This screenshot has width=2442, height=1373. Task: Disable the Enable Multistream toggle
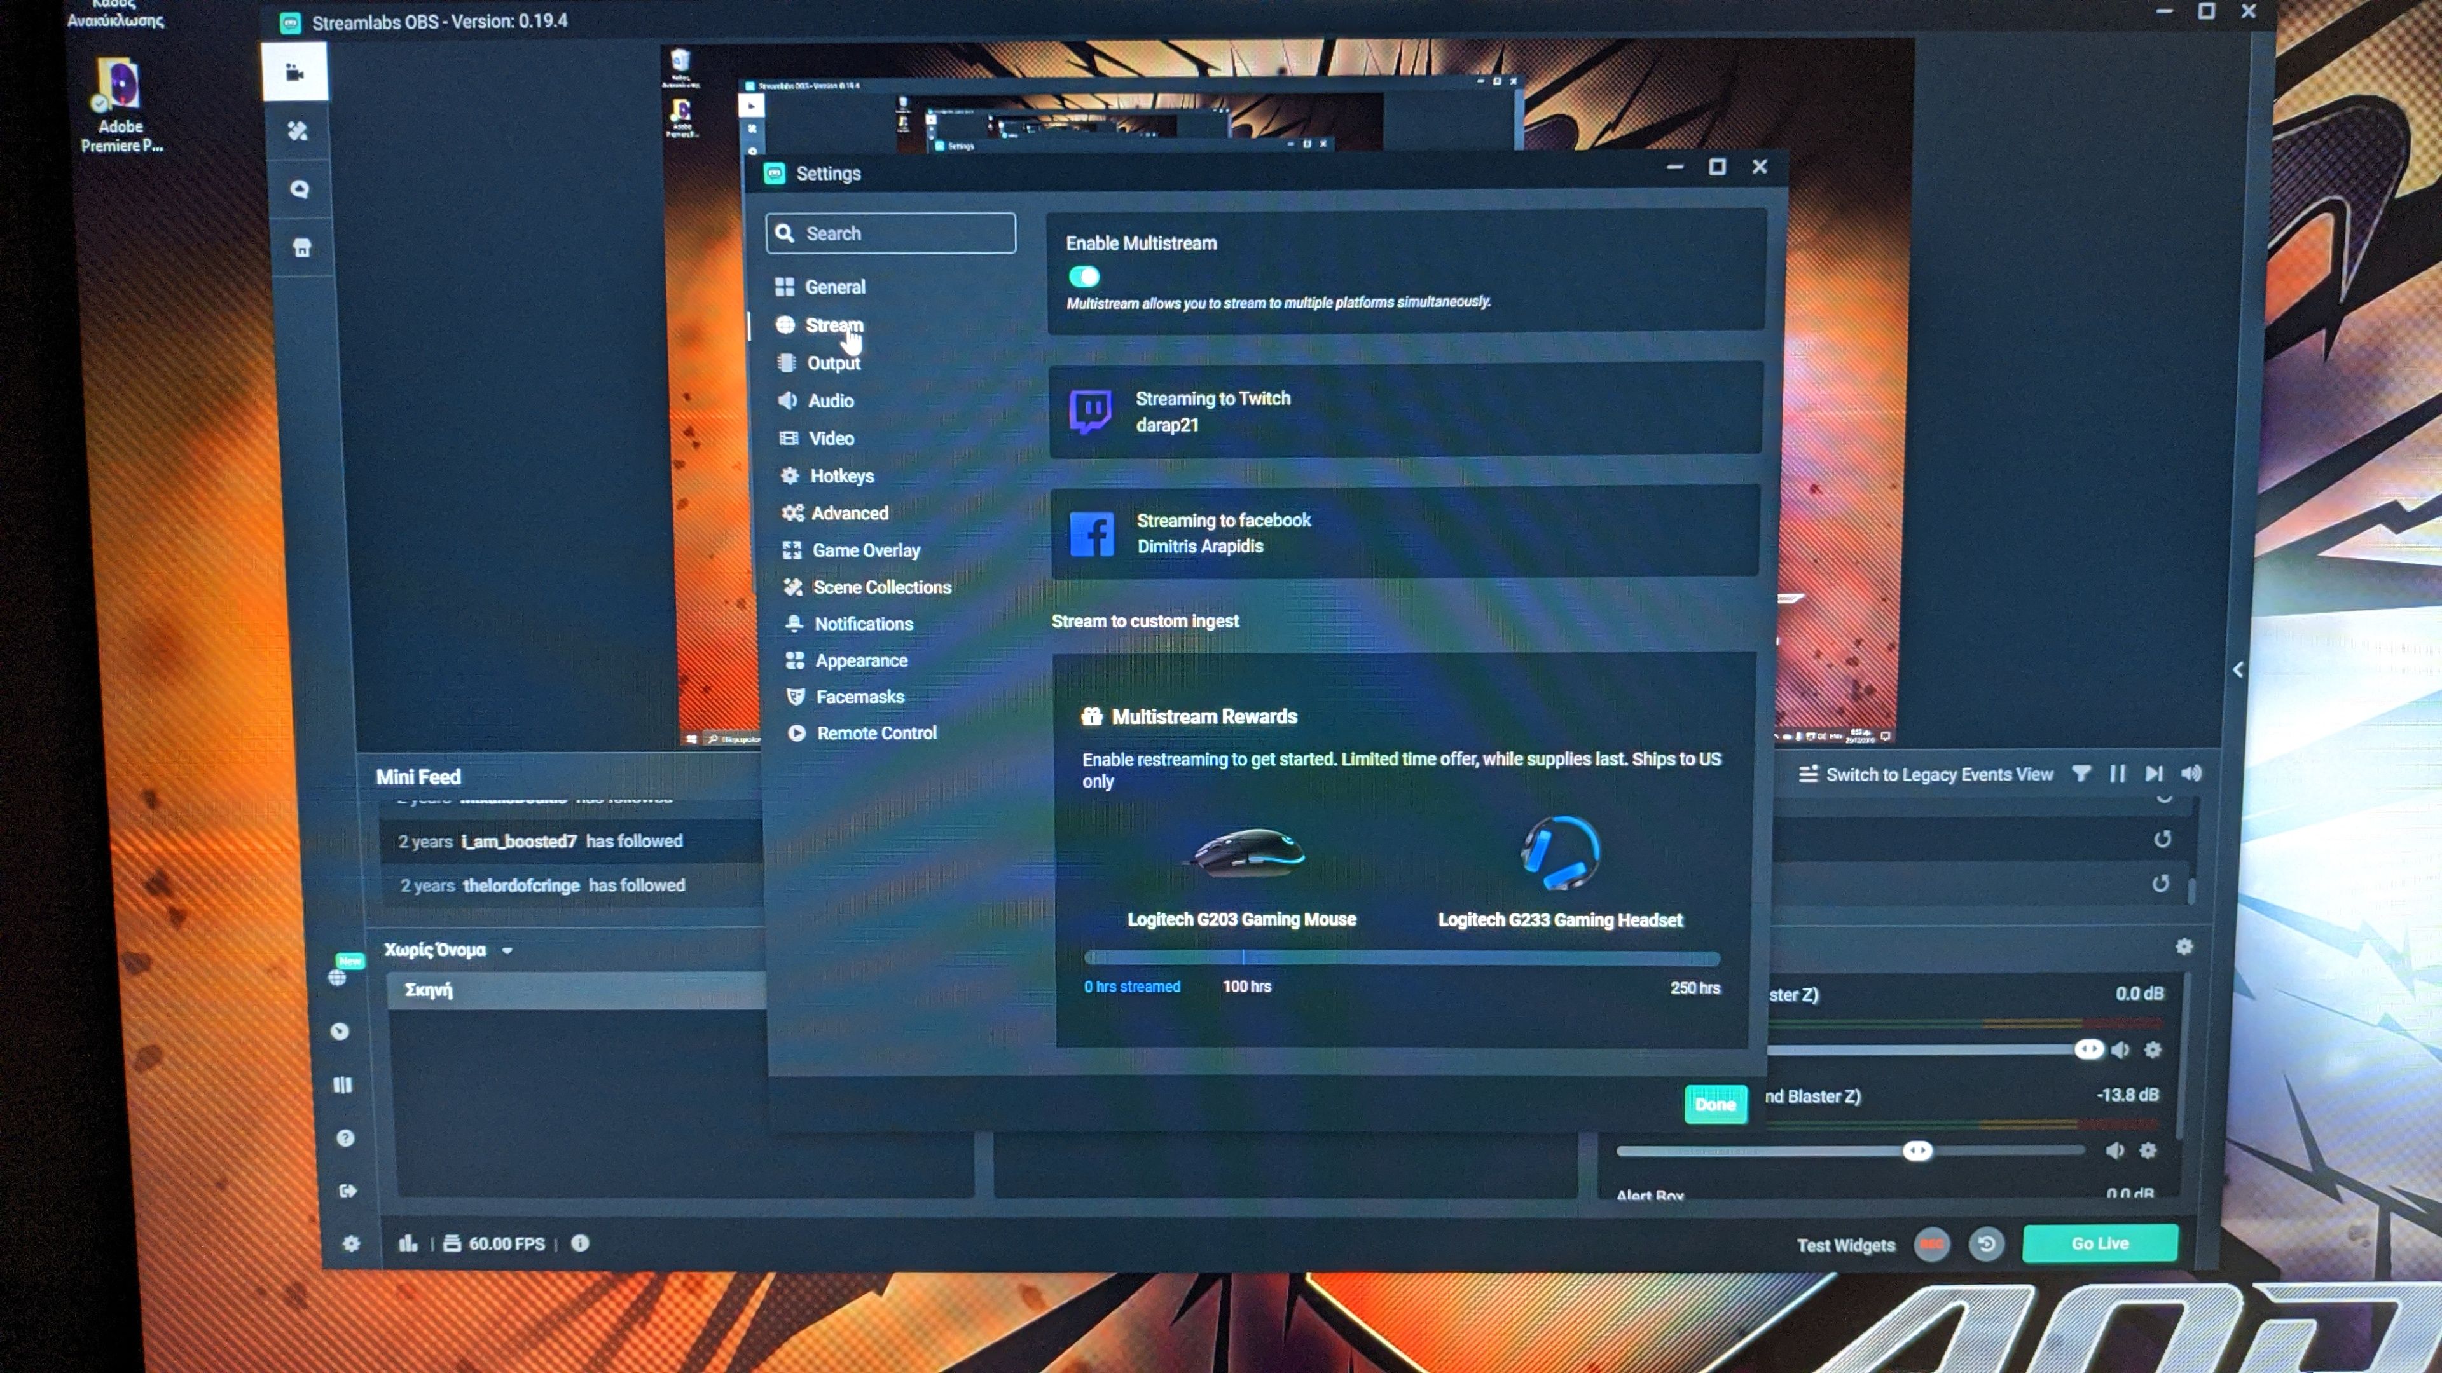click(x=1084, y=277)
